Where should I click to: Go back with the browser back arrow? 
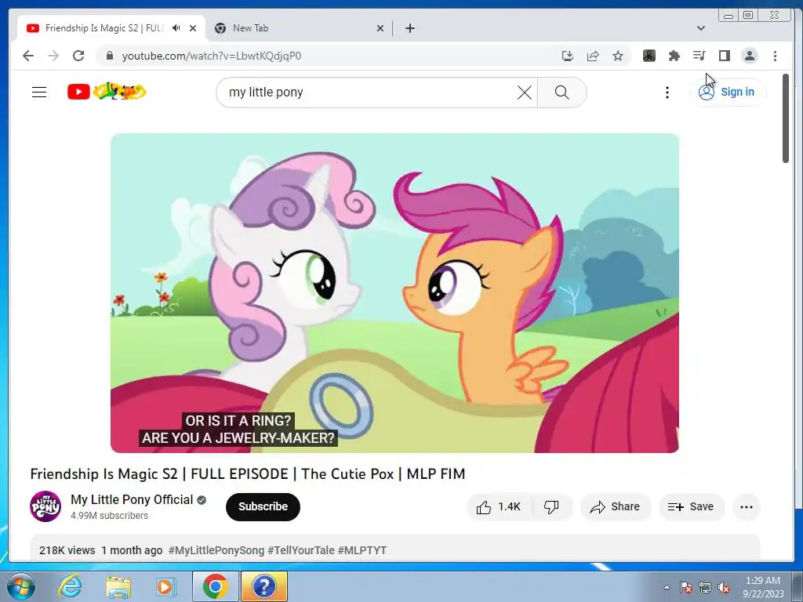click(28, 56)
